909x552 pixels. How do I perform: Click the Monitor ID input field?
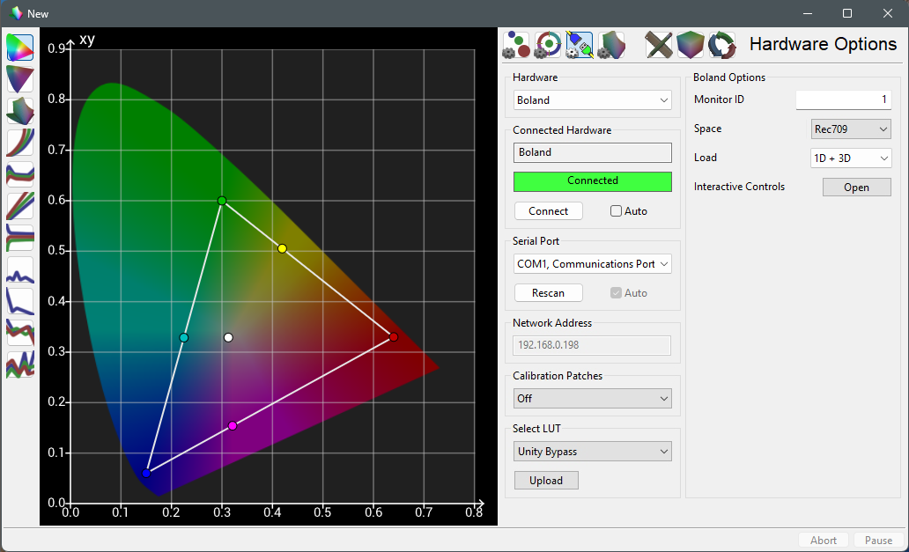(843, 100)
